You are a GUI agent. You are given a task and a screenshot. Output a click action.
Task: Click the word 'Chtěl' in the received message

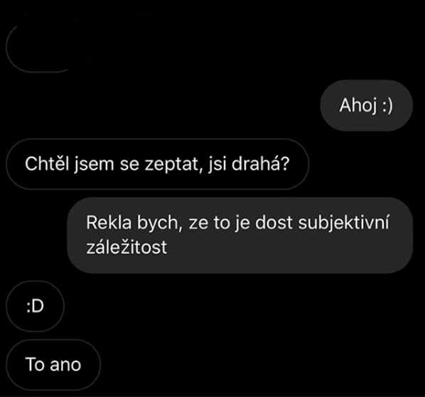pos(47,164)
